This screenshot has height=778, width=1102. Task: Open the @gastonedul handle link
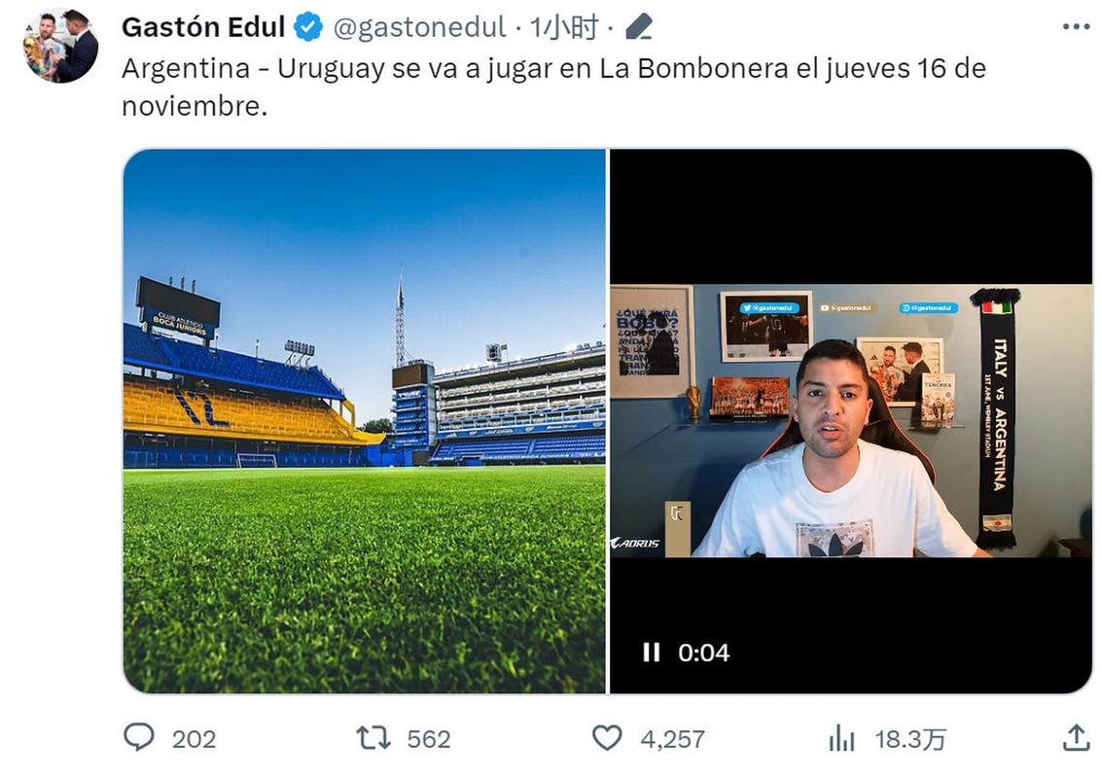(420, 28)
